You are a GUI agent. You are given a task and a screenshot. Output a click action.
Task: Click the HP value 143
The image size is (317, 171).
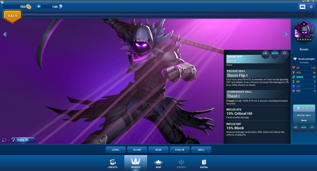point(313,68)
